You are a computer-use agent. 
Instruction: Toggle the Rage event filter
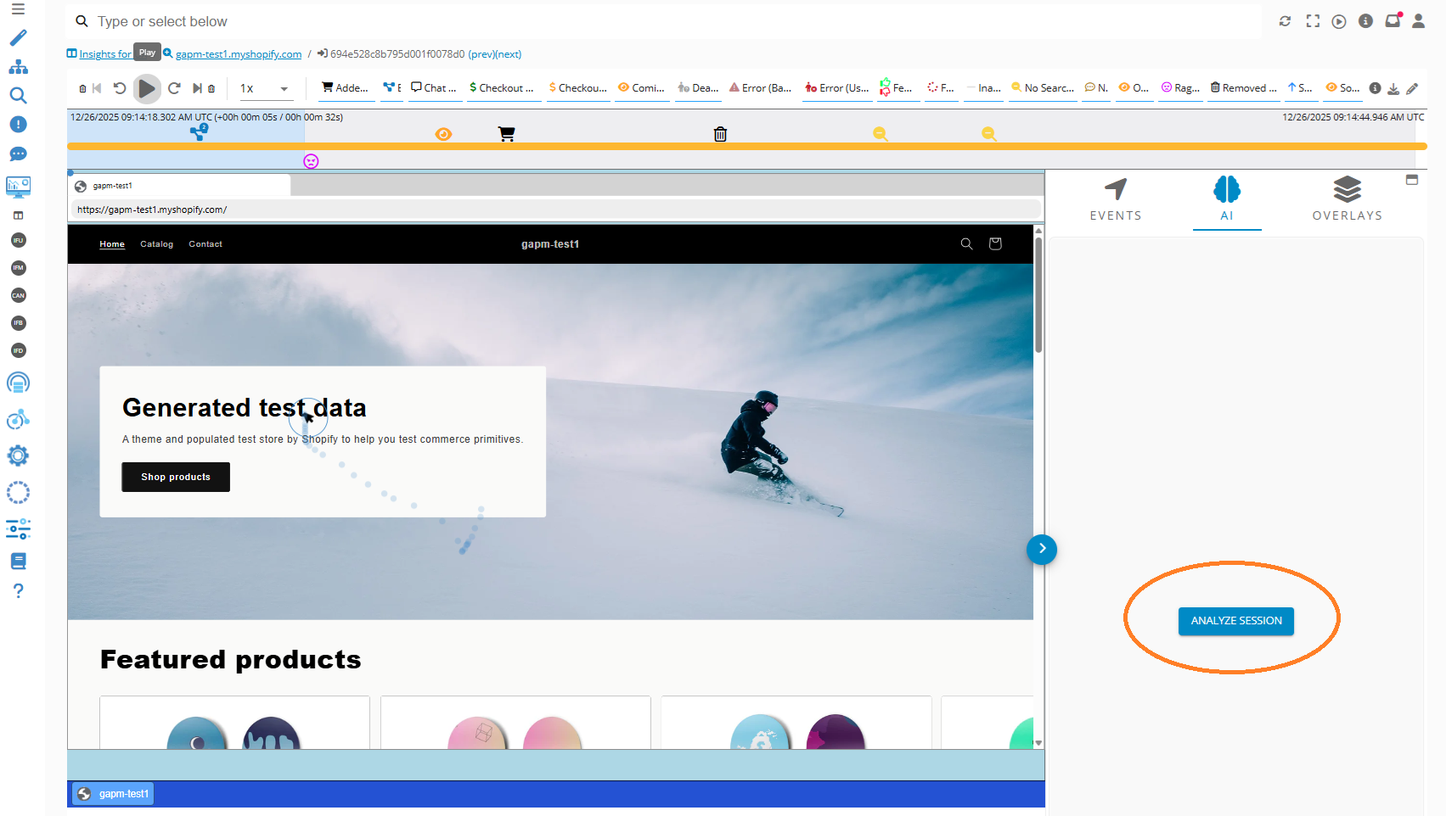[1180, 88]
